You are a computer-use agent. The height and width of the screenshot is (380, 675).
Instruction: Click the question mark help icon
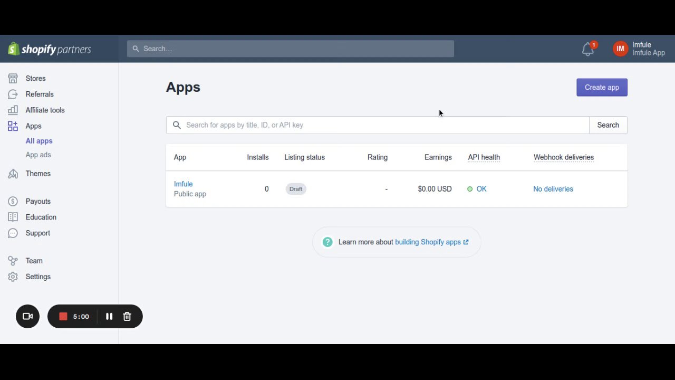coord(327,242)
